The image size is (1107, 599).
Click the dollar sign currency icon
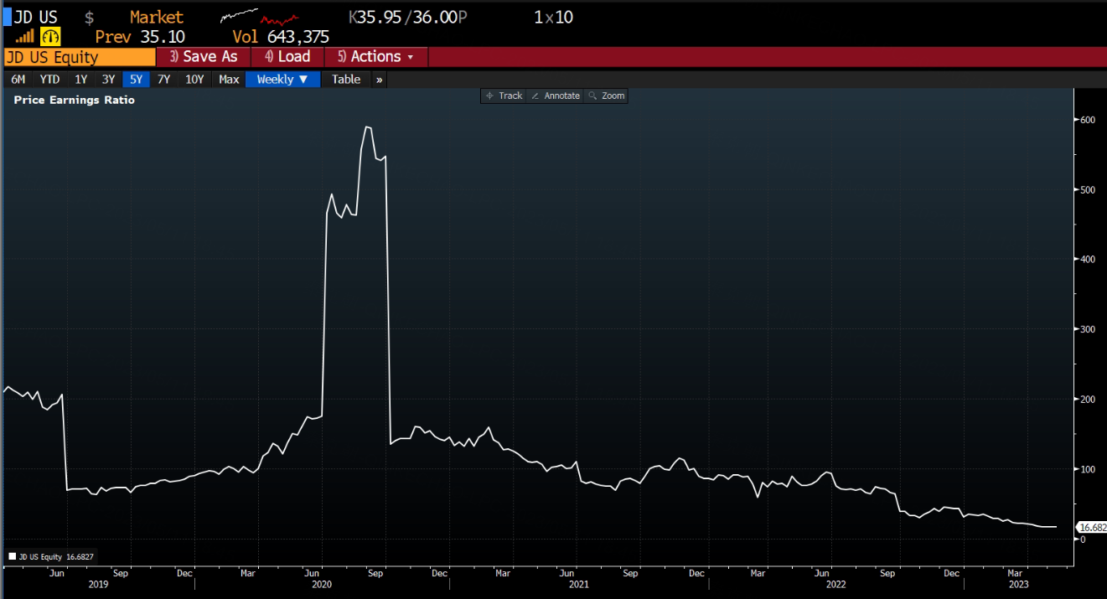click(x=90, y=18)
